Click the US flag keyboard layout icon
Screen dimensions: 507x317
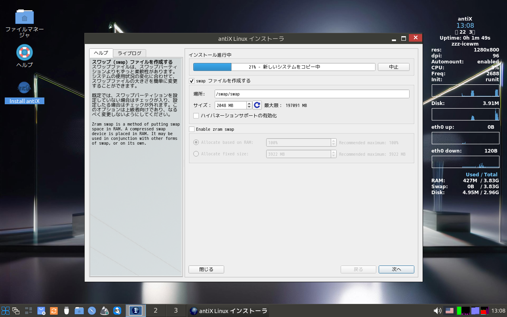coord(450,311)
